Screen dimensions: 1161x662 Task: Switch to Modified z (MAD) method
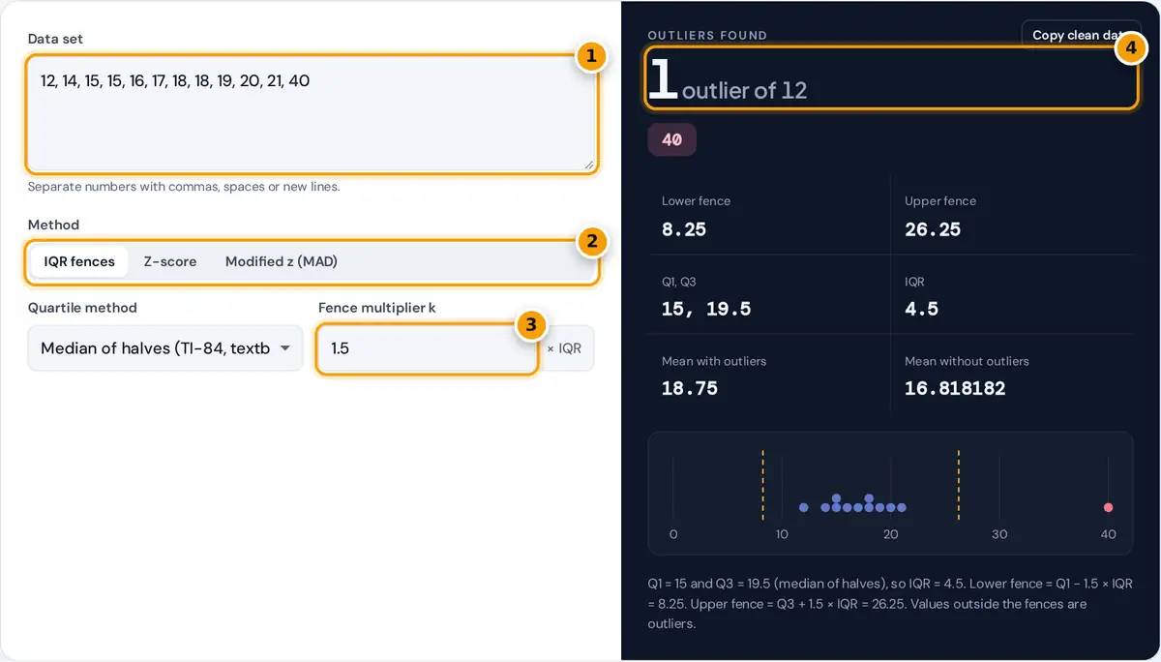tap(282, 261)
